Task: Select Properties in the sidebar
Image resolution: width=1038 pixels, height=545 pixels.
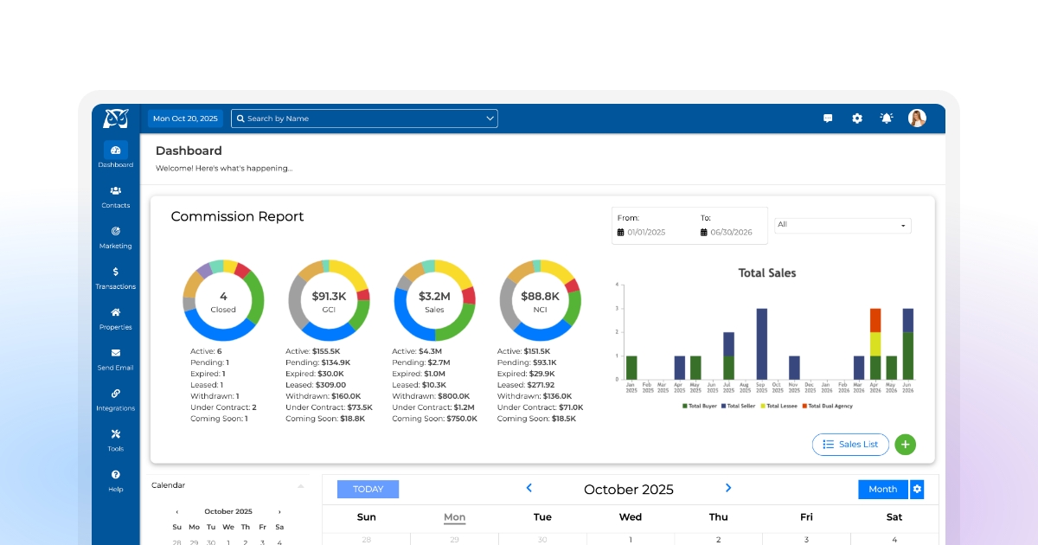Action: click(116, 318)
